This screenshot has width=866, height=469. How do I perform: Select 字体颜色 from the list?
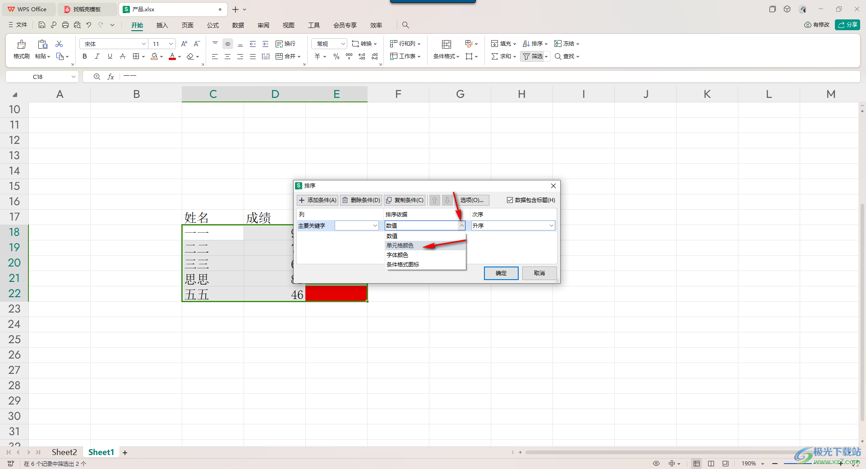tap(425, 255)
